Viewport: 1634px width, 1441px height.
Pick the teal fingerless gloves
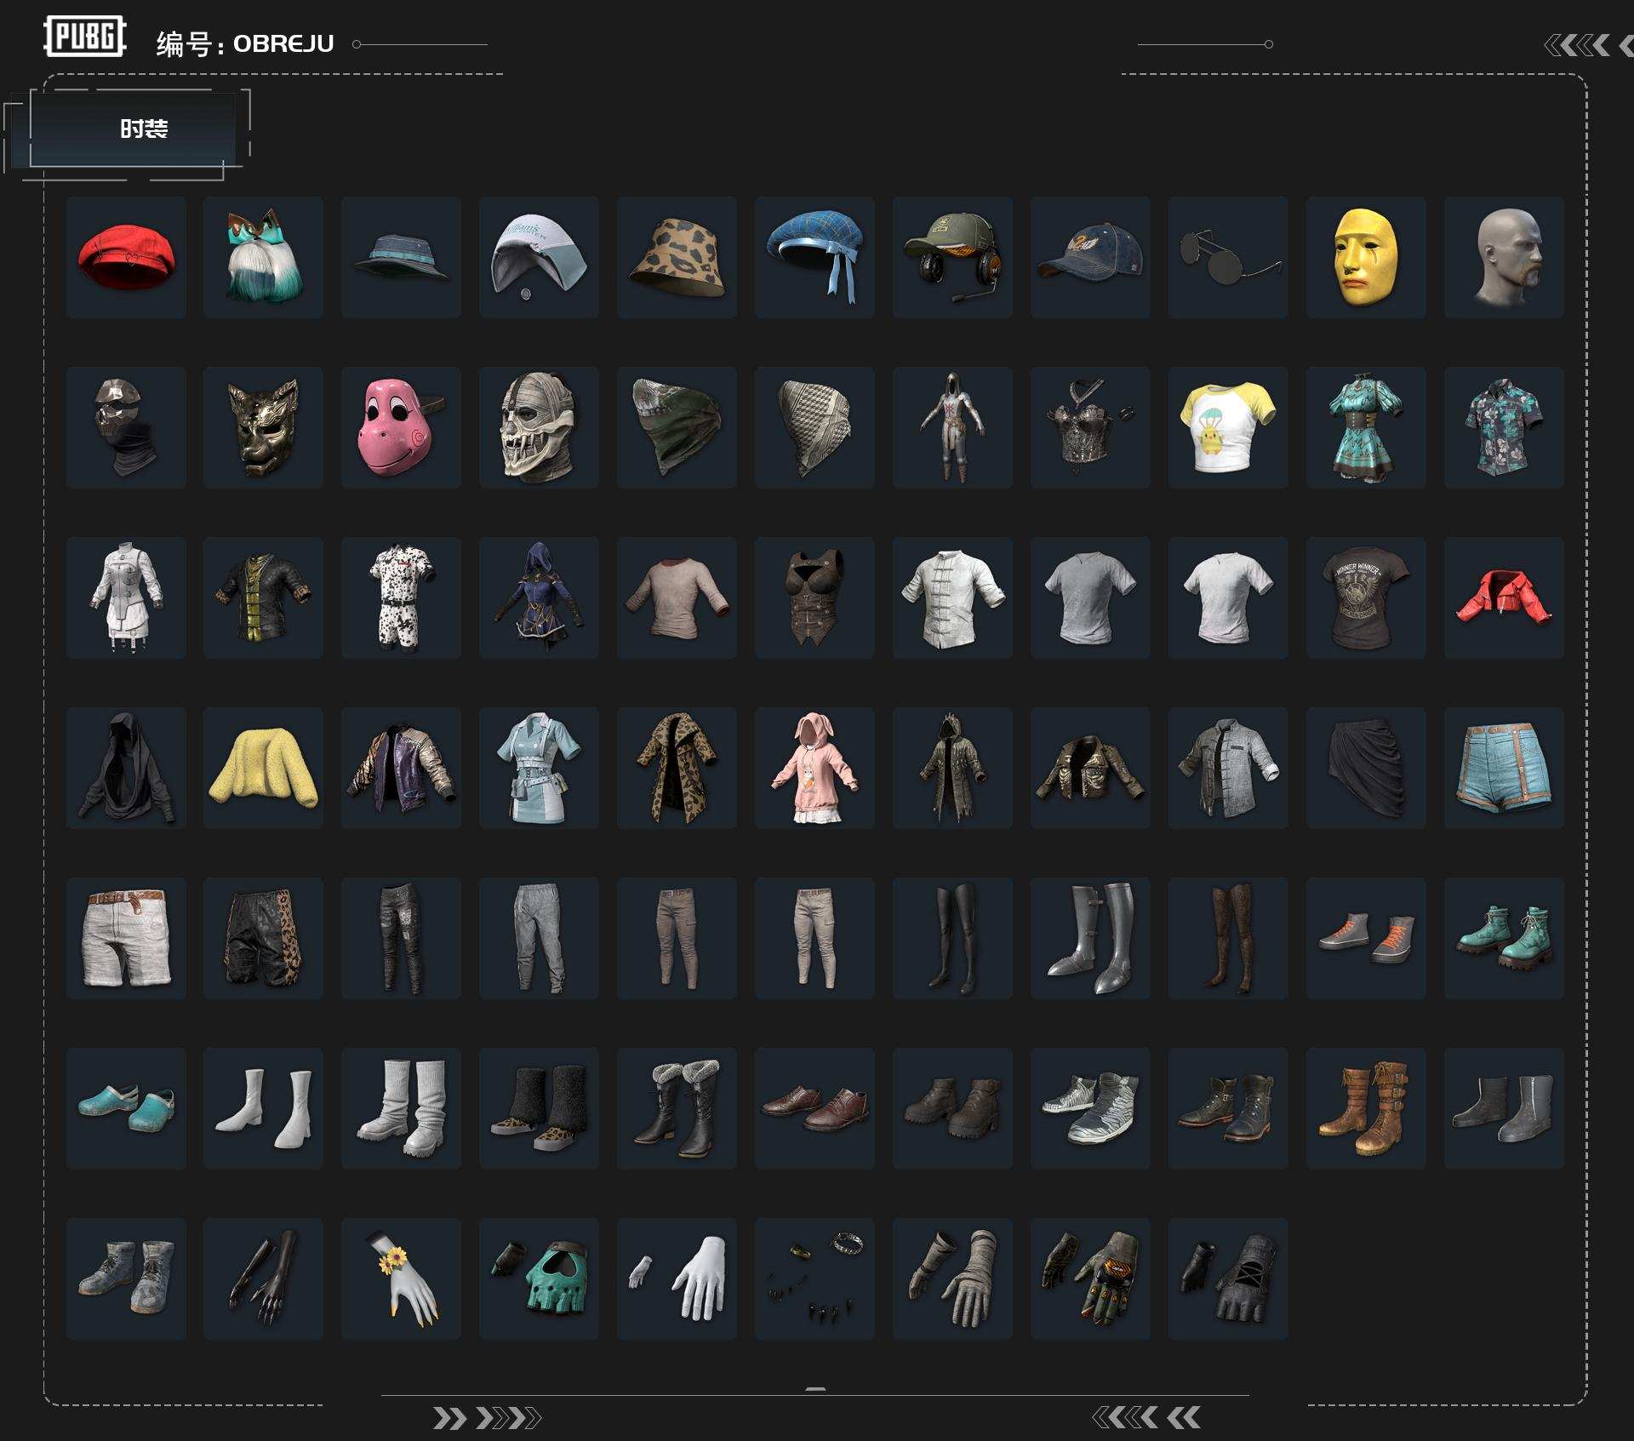[539, 1278]
